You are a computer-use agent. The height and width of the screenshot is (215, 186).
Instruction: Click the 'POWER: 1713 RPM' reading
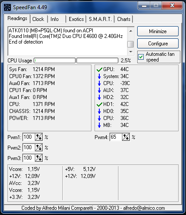pyautogui.click(x=32, y=118)
